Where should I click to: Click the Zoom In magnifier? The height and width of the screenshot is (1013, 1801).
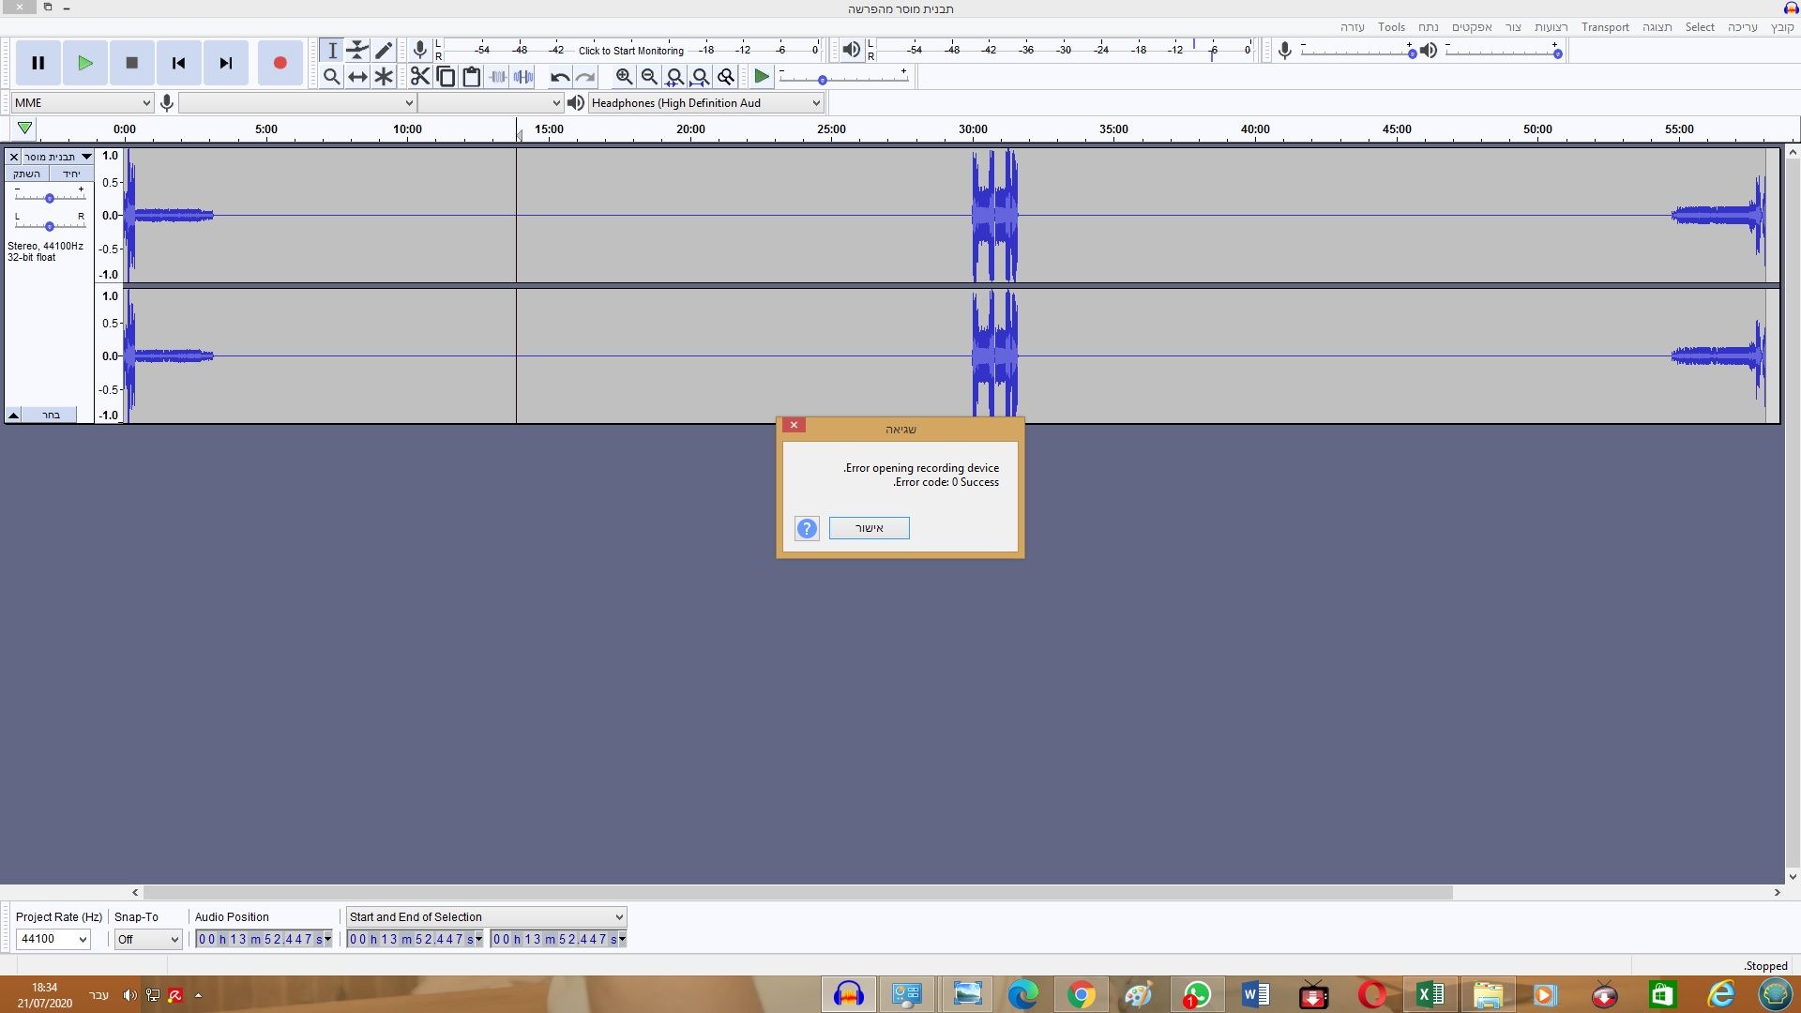tap(624, 77)
